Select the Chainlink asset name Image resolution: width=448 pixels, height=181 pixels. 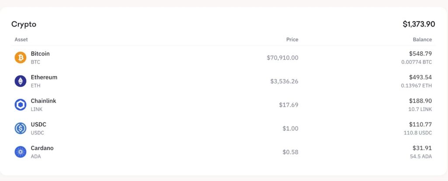(x=43, y=101)
